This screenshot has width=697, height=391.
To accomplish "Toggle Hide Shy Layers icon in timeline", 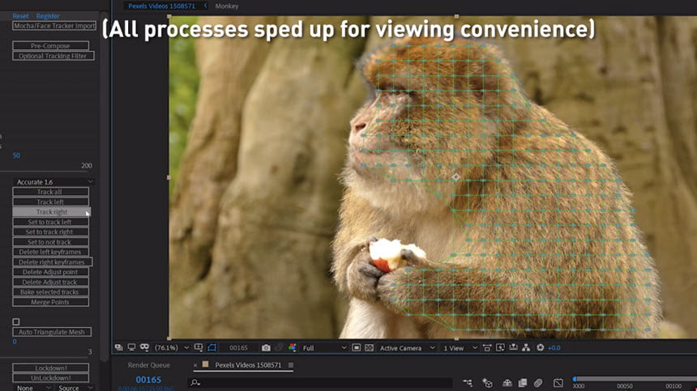I will pyautogui.click(x=507, y=383).
